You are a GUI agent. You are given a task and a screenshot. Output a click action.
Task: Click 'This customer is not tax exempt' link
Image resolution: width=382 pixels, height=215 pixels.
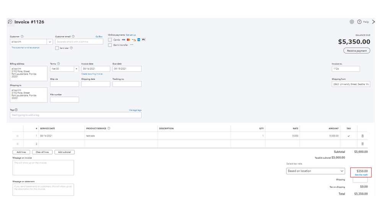click(x=25, y=48)
